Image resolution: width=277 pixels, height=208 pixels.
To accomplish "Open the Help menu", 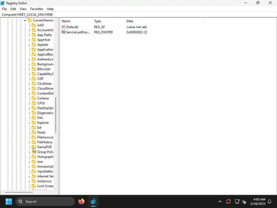I will click(x=50, y=9).
